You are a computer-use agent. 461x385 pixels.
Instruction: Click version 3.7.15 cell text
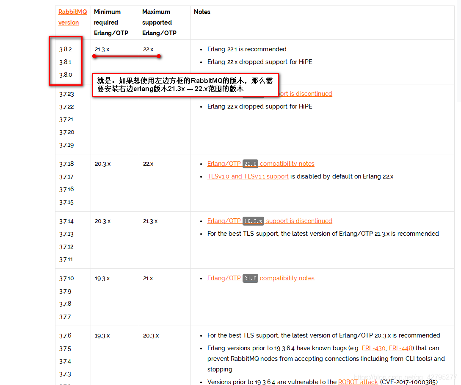(x=66, y=202)
